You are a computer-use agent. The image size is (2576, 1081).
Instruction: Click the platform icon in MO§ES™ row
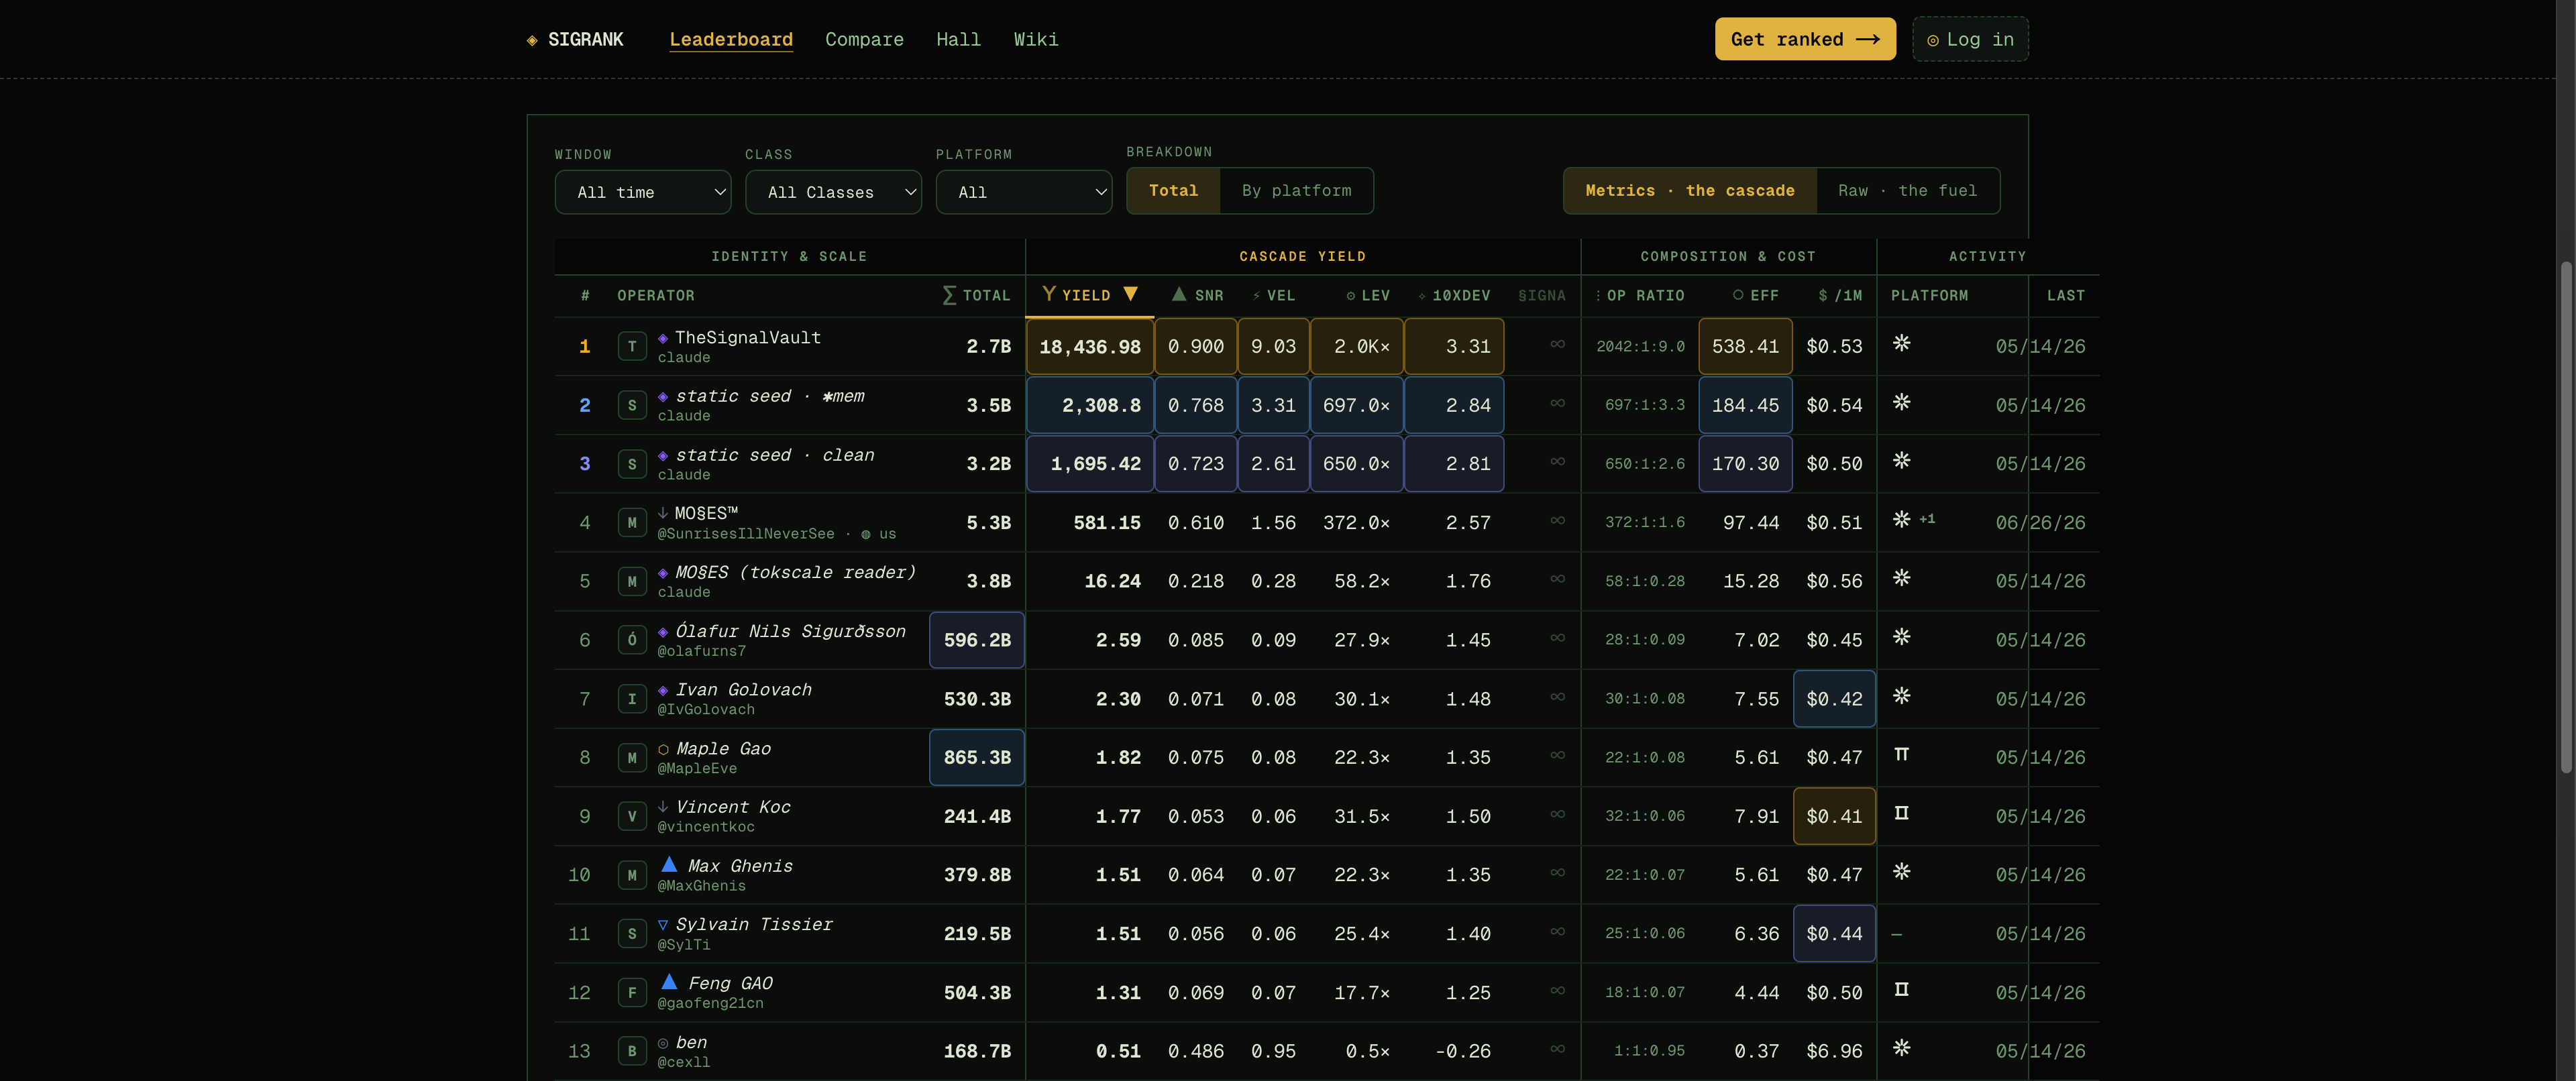pyautogui.click(x=1901, y=519)
